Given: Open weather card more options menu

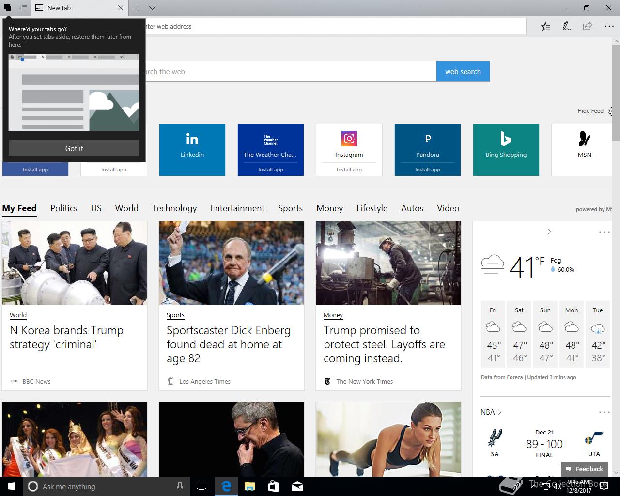Looking at the screenshot, I should [604, 232].
